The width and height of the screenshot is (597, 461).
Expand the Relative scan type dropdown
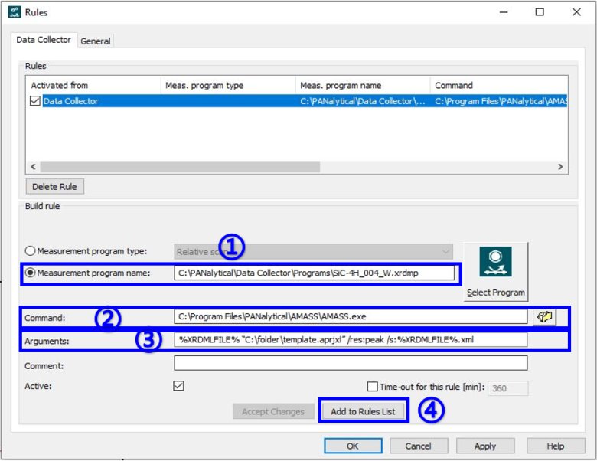[x=445, y=251]
